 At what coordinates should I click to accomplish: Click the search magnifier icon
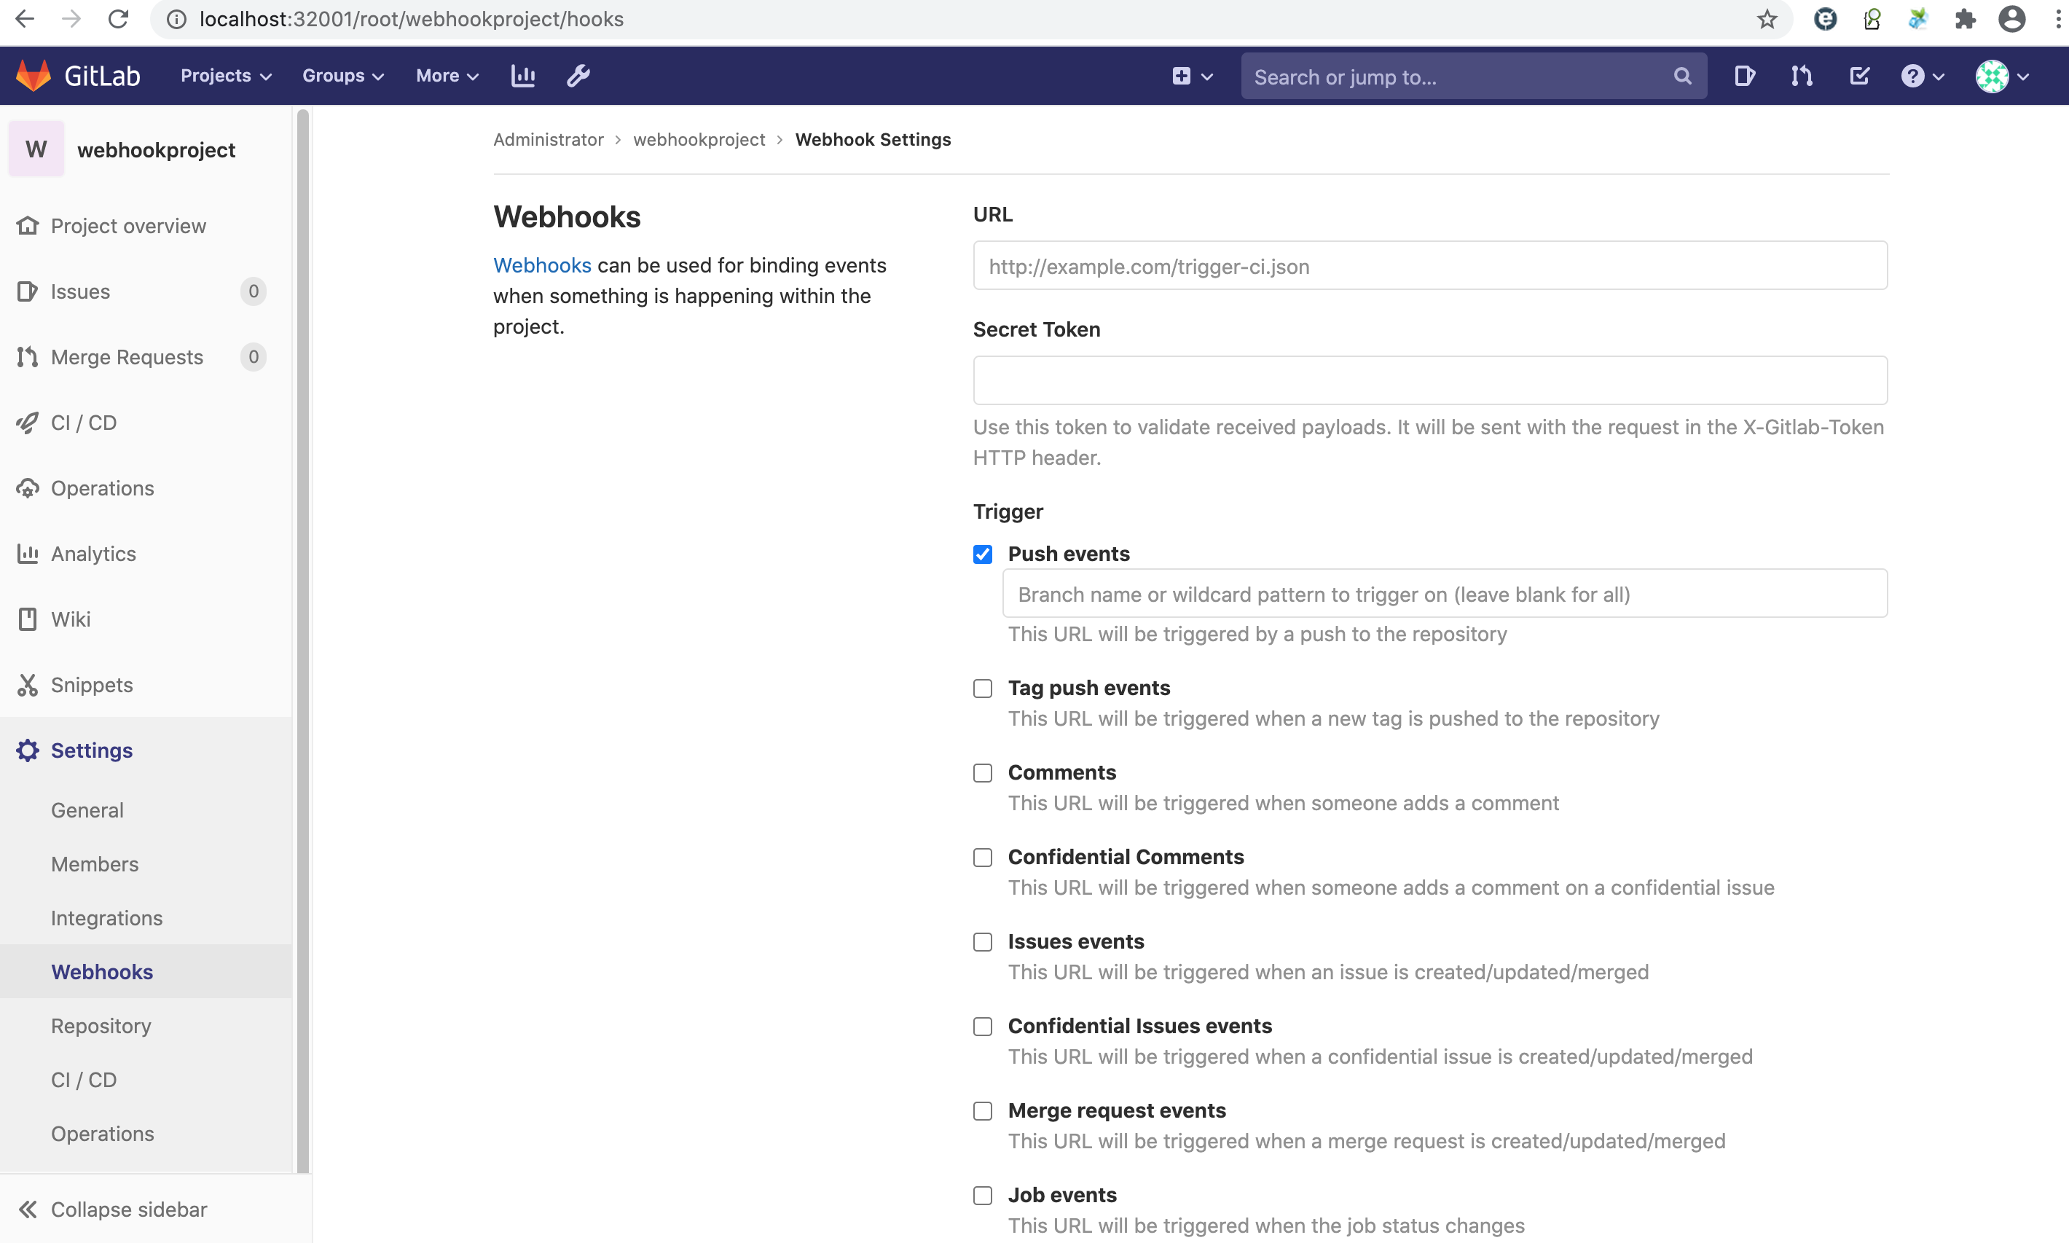(1682, 77)
